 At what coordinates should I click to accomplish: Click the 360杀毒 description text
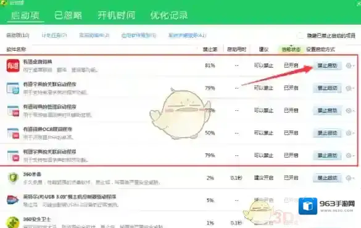pyautogui.click(x=91, y=182)
